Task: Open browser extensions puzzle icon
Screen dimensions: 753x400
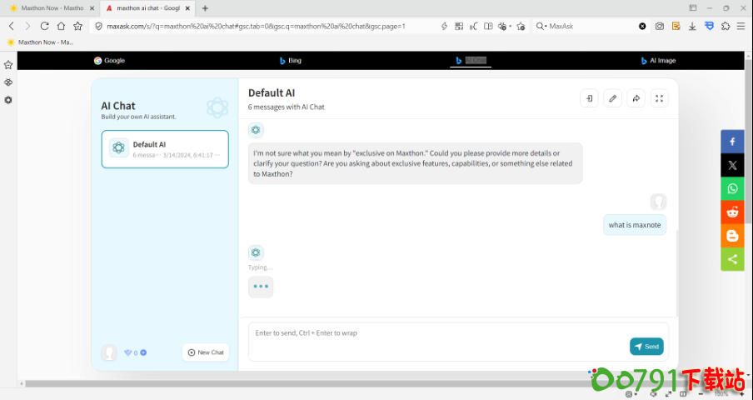Action: point(726,26)
